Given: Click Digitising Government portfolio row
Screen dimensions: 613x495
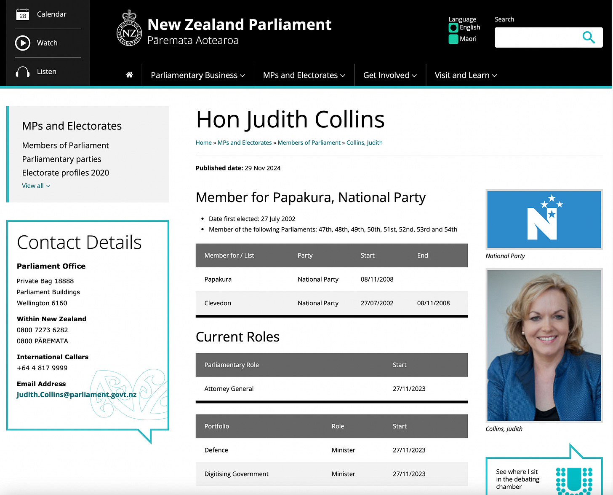Looking at the screenshot, I should 332,474.
